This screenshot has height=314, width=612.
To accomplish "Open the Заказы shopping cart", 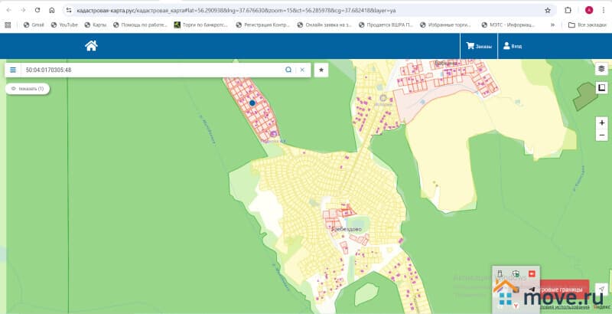I will [x=480, y=47].
